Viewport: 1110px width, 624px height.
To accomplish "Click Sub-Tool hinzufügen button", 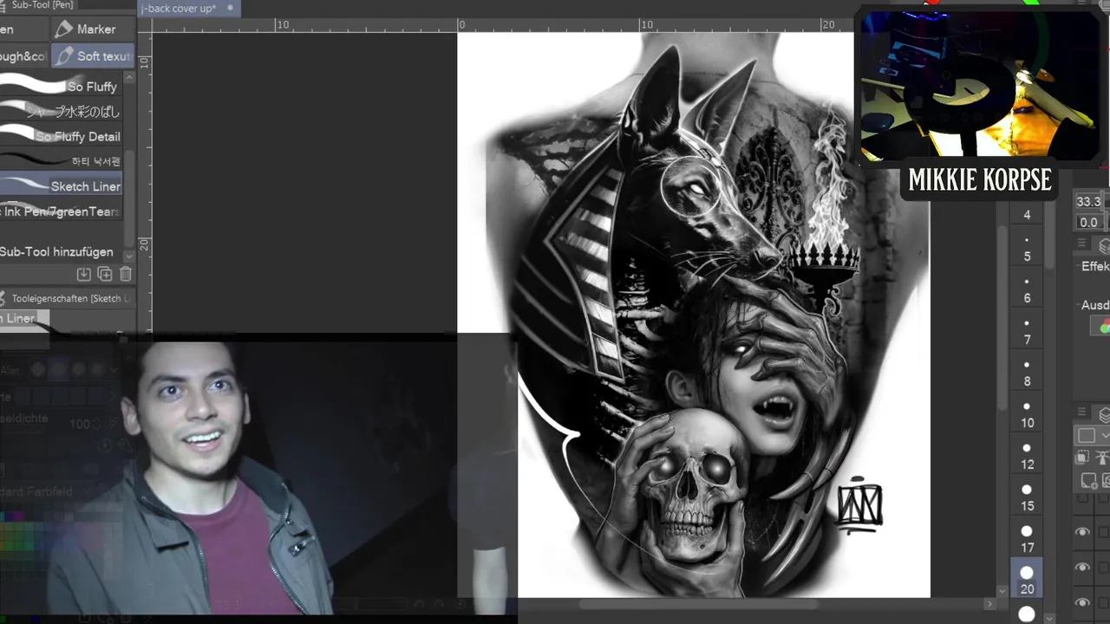I will click(57, 251).
